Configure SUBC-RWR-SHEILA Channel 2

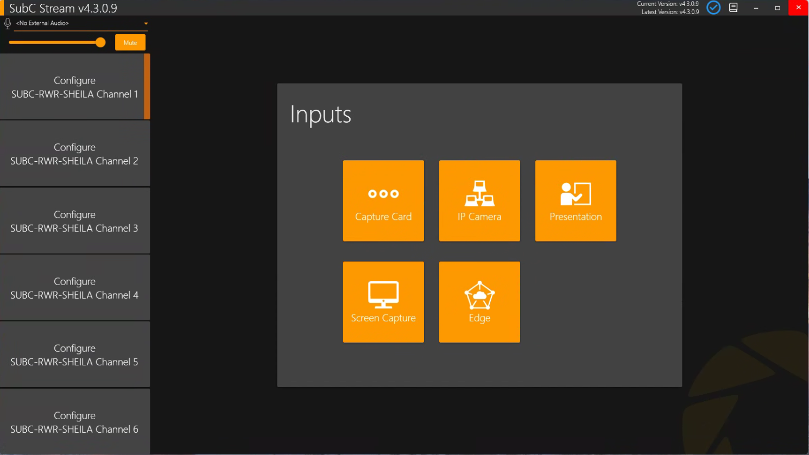74,154
